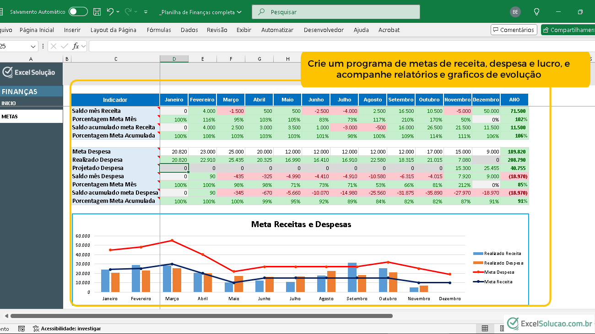The image size is (595, 334).
Task: Open the Layout da Página tab
Action: [114, 30]
